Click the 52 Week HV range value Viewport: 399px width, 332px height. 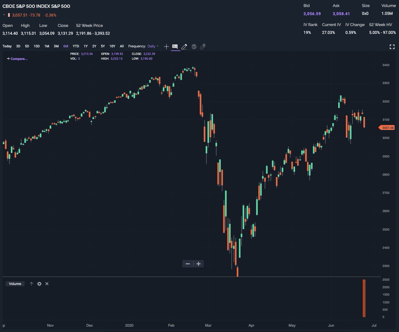pos(382,33)
